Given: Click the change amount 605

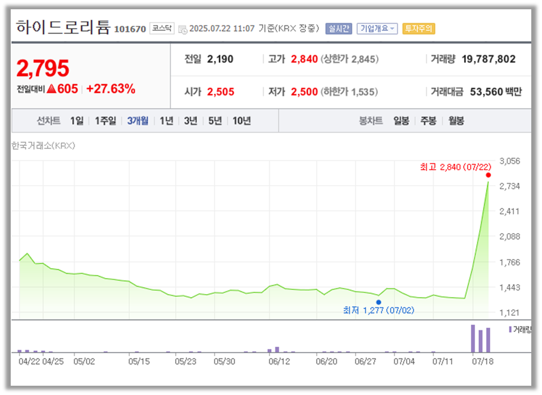Looking at the screenshot, I should point(67,89).
